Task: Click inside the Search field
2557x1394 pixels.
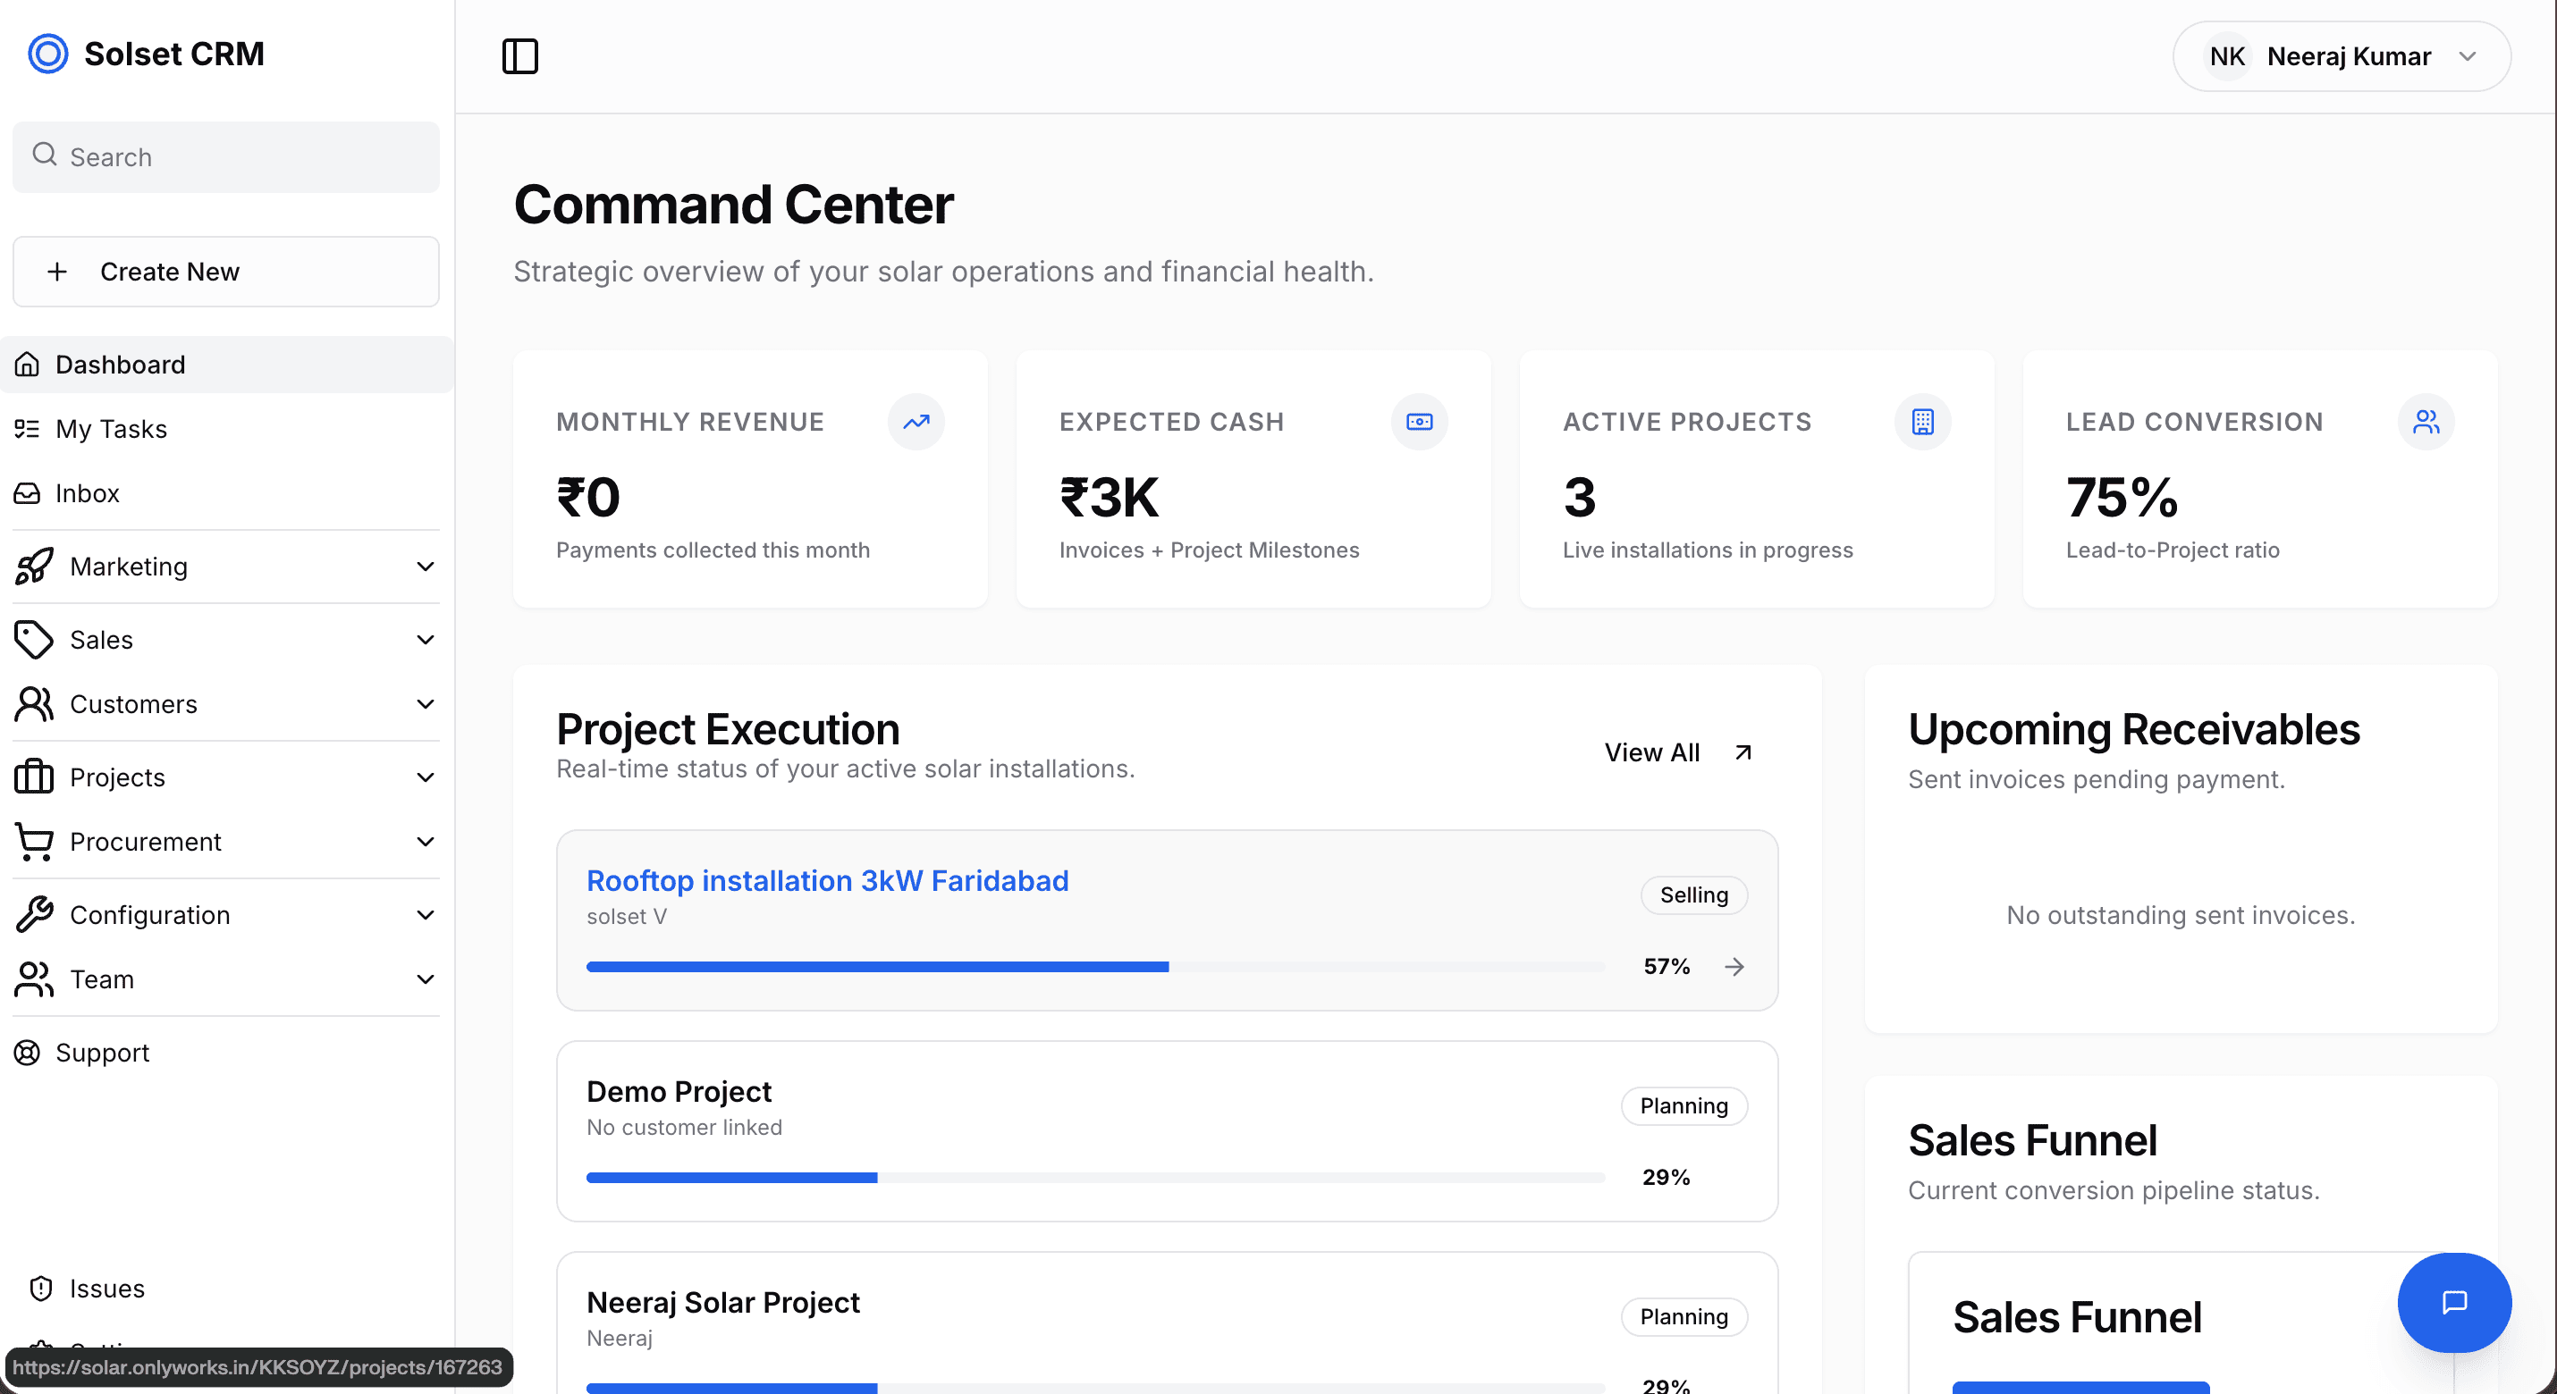Action: pyautogui.click(x=225, y=156)
